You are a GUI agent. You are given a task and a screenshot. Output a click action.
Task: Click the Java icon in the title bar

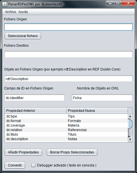5,4
